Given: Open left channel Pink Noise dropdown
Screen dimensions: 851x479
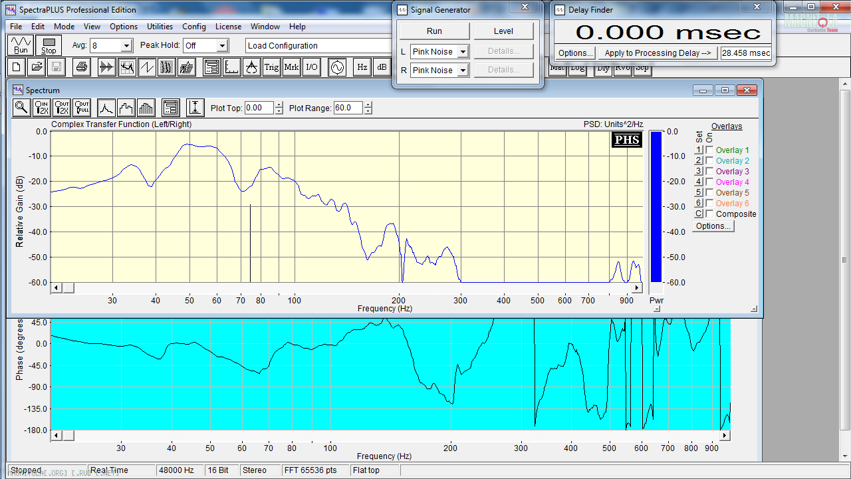Looking at the screenshot, I should point(463,52).
